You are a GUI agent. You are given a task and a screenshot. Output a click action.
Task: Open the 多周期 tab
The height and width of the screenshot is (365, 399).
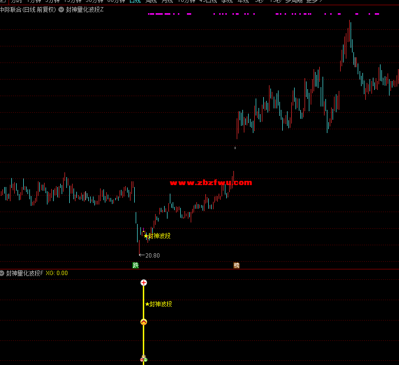(294, 1)
